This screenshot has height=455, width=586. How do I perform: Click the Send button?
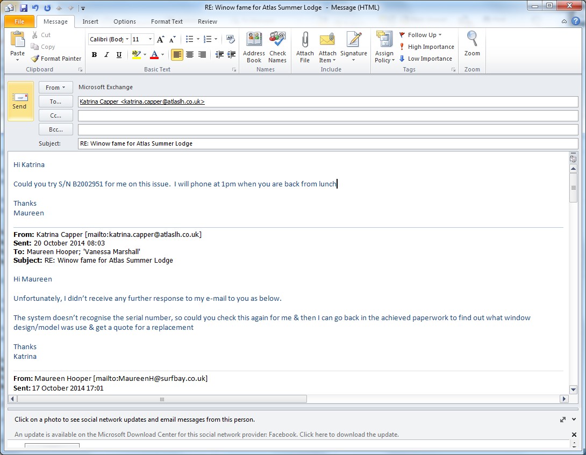click(20, 101)
